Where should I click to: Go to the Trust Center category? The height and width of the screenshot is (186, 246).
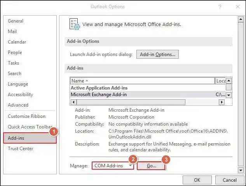click(21, 148)
